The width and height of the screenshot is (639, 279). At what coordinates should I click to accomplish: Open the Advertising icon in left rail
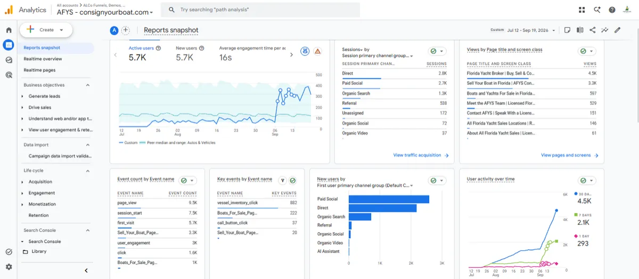(9, 75)
